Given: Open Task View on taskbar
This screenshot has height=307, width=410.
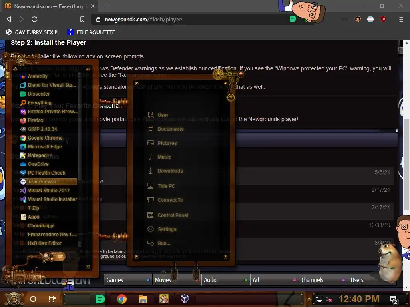Looking at the screenshot, I should [52, 299].
